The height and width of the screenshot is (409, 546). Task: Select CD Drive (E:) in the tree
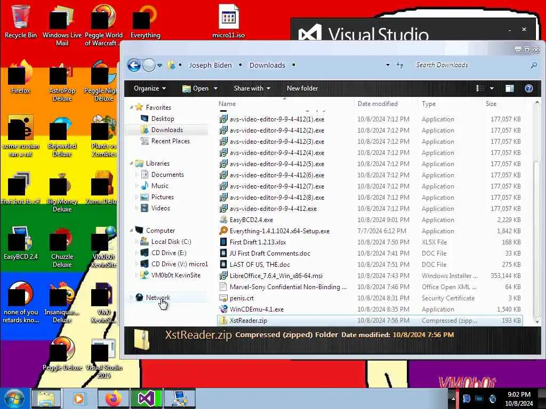pyautogui.click(x=168, y=253)
